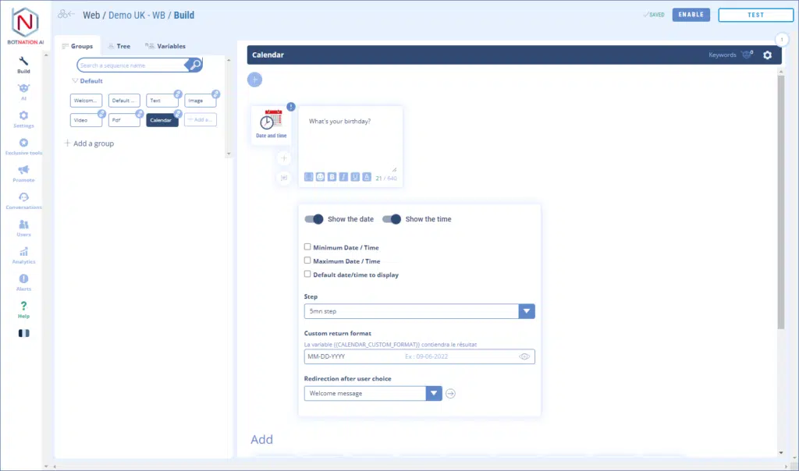
Task: Go to the Analytics section
Action: pyautogui.click(x=23, y=255)
